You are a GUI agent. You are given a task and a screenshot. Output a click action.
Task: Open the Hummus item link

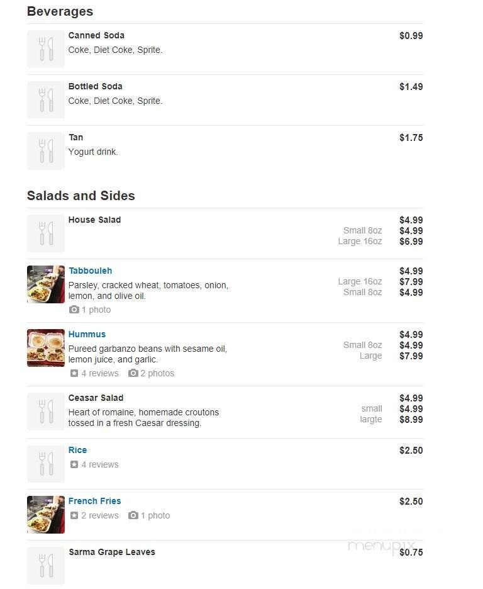(x=87, y=334)
